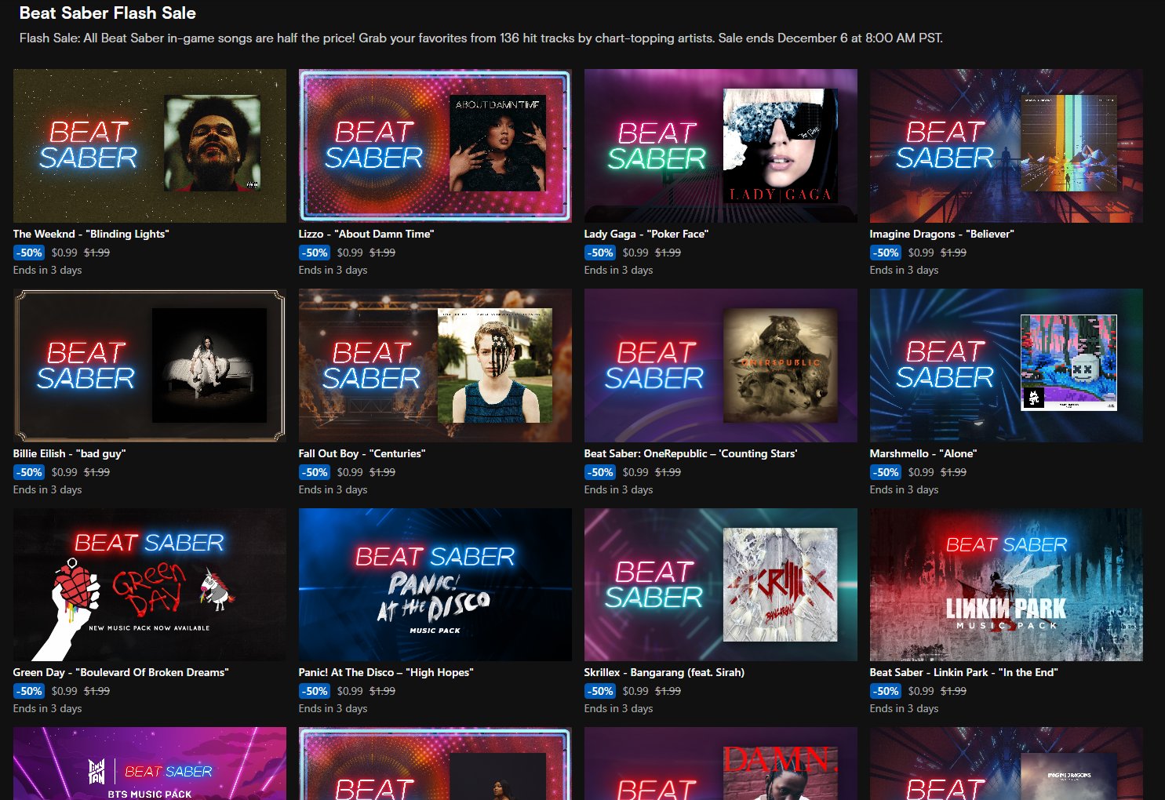Click -50% badge under bad guy
Viewport: 1165px width, 800px height.
pos(29,472)
